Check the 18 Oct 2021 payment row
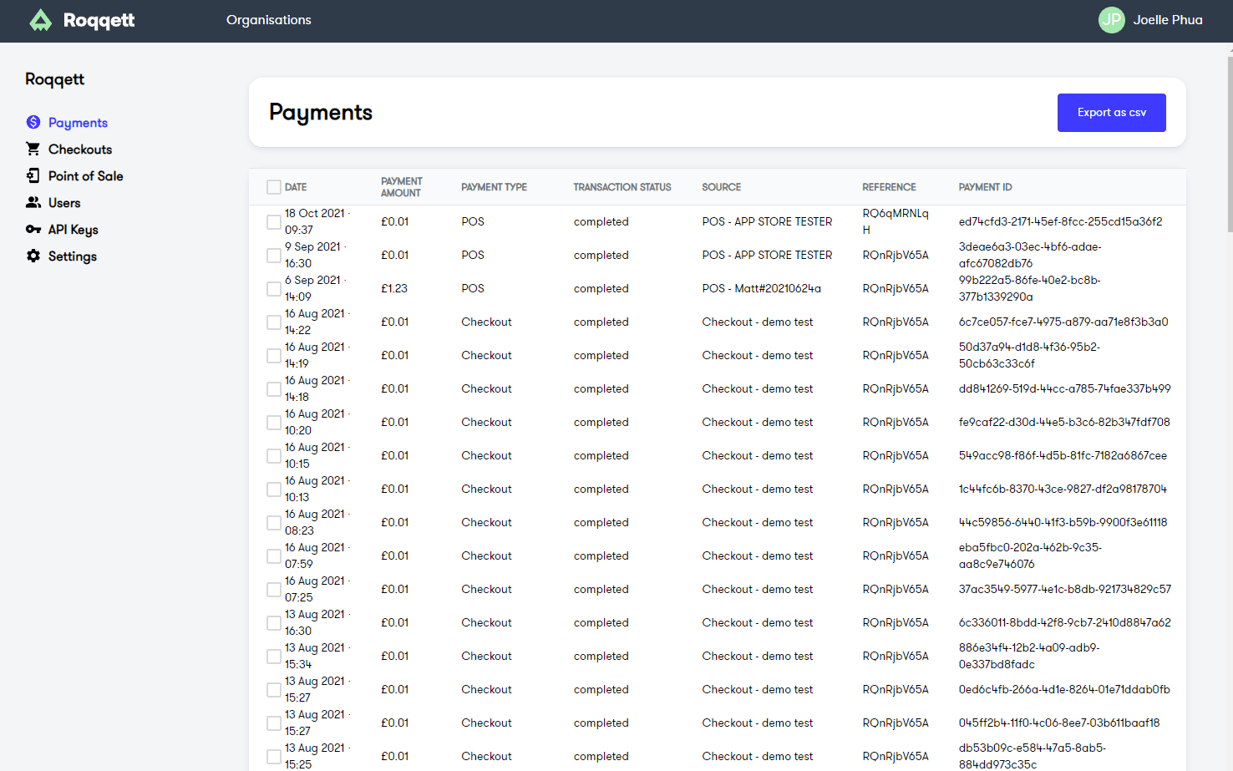The height and width of the screenshot is (771, 1233). (x=274, y=221)
